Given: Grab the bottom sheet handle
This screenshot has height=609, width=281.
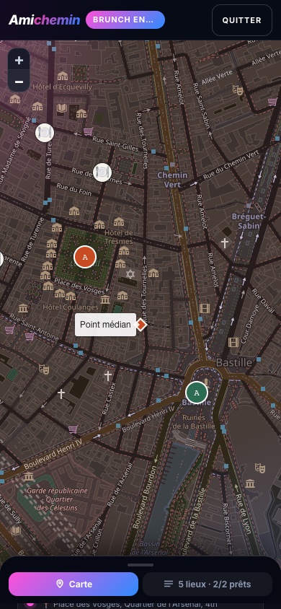Looking at the screenshot, I should (x=140, y=565).
